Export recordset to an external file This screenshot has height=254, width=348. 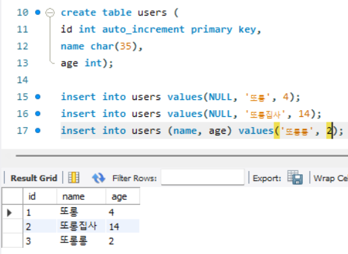[x=295, y=178]
